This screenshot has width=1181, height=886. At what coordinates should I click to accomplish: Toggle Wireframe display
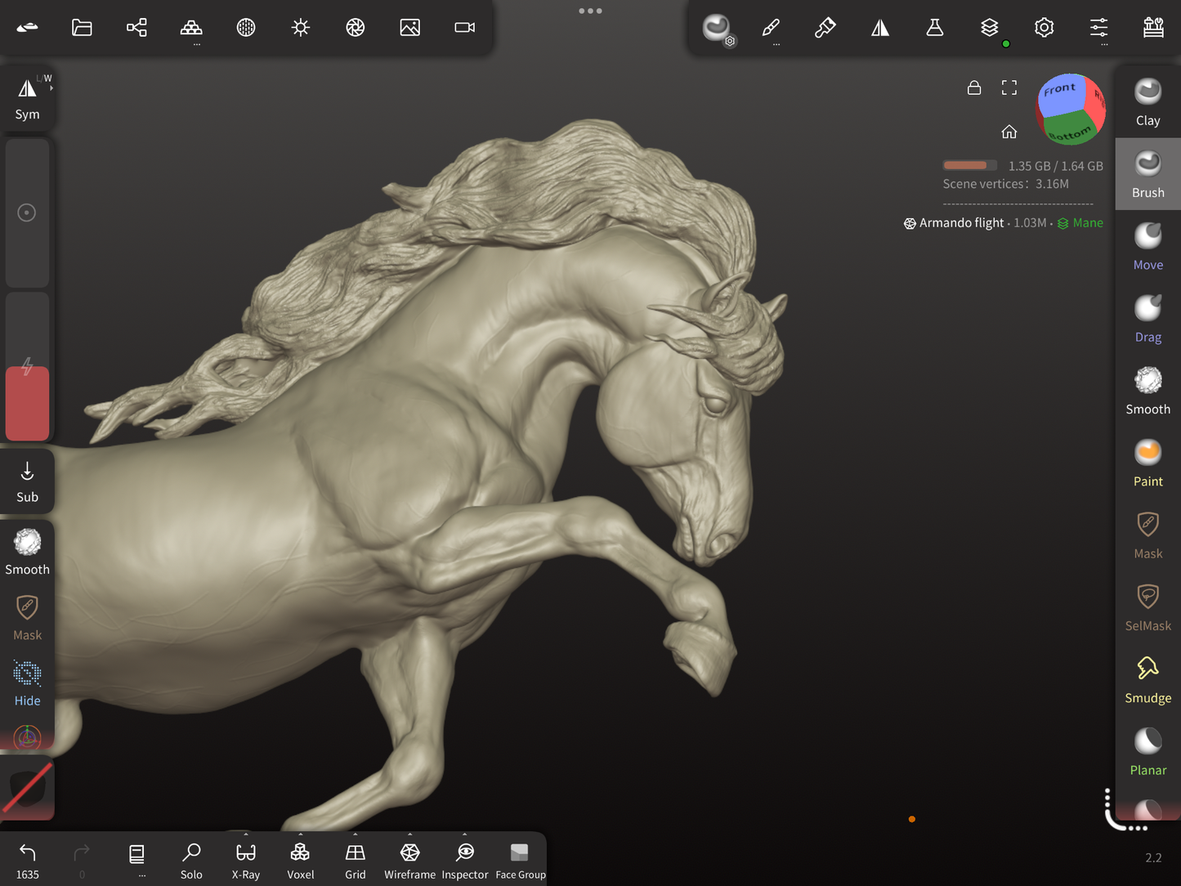coord(409,861)
